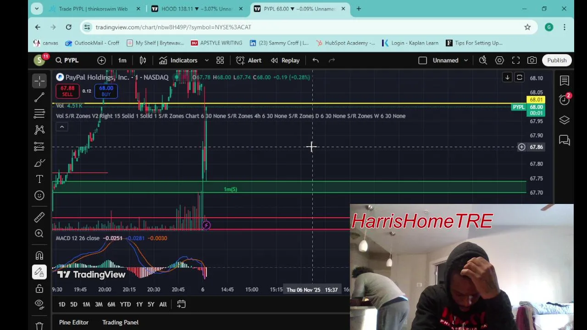This screenshot has height=330, width=587.
Task: Open the Go To Date calendar icon
Action: point(181,304)
